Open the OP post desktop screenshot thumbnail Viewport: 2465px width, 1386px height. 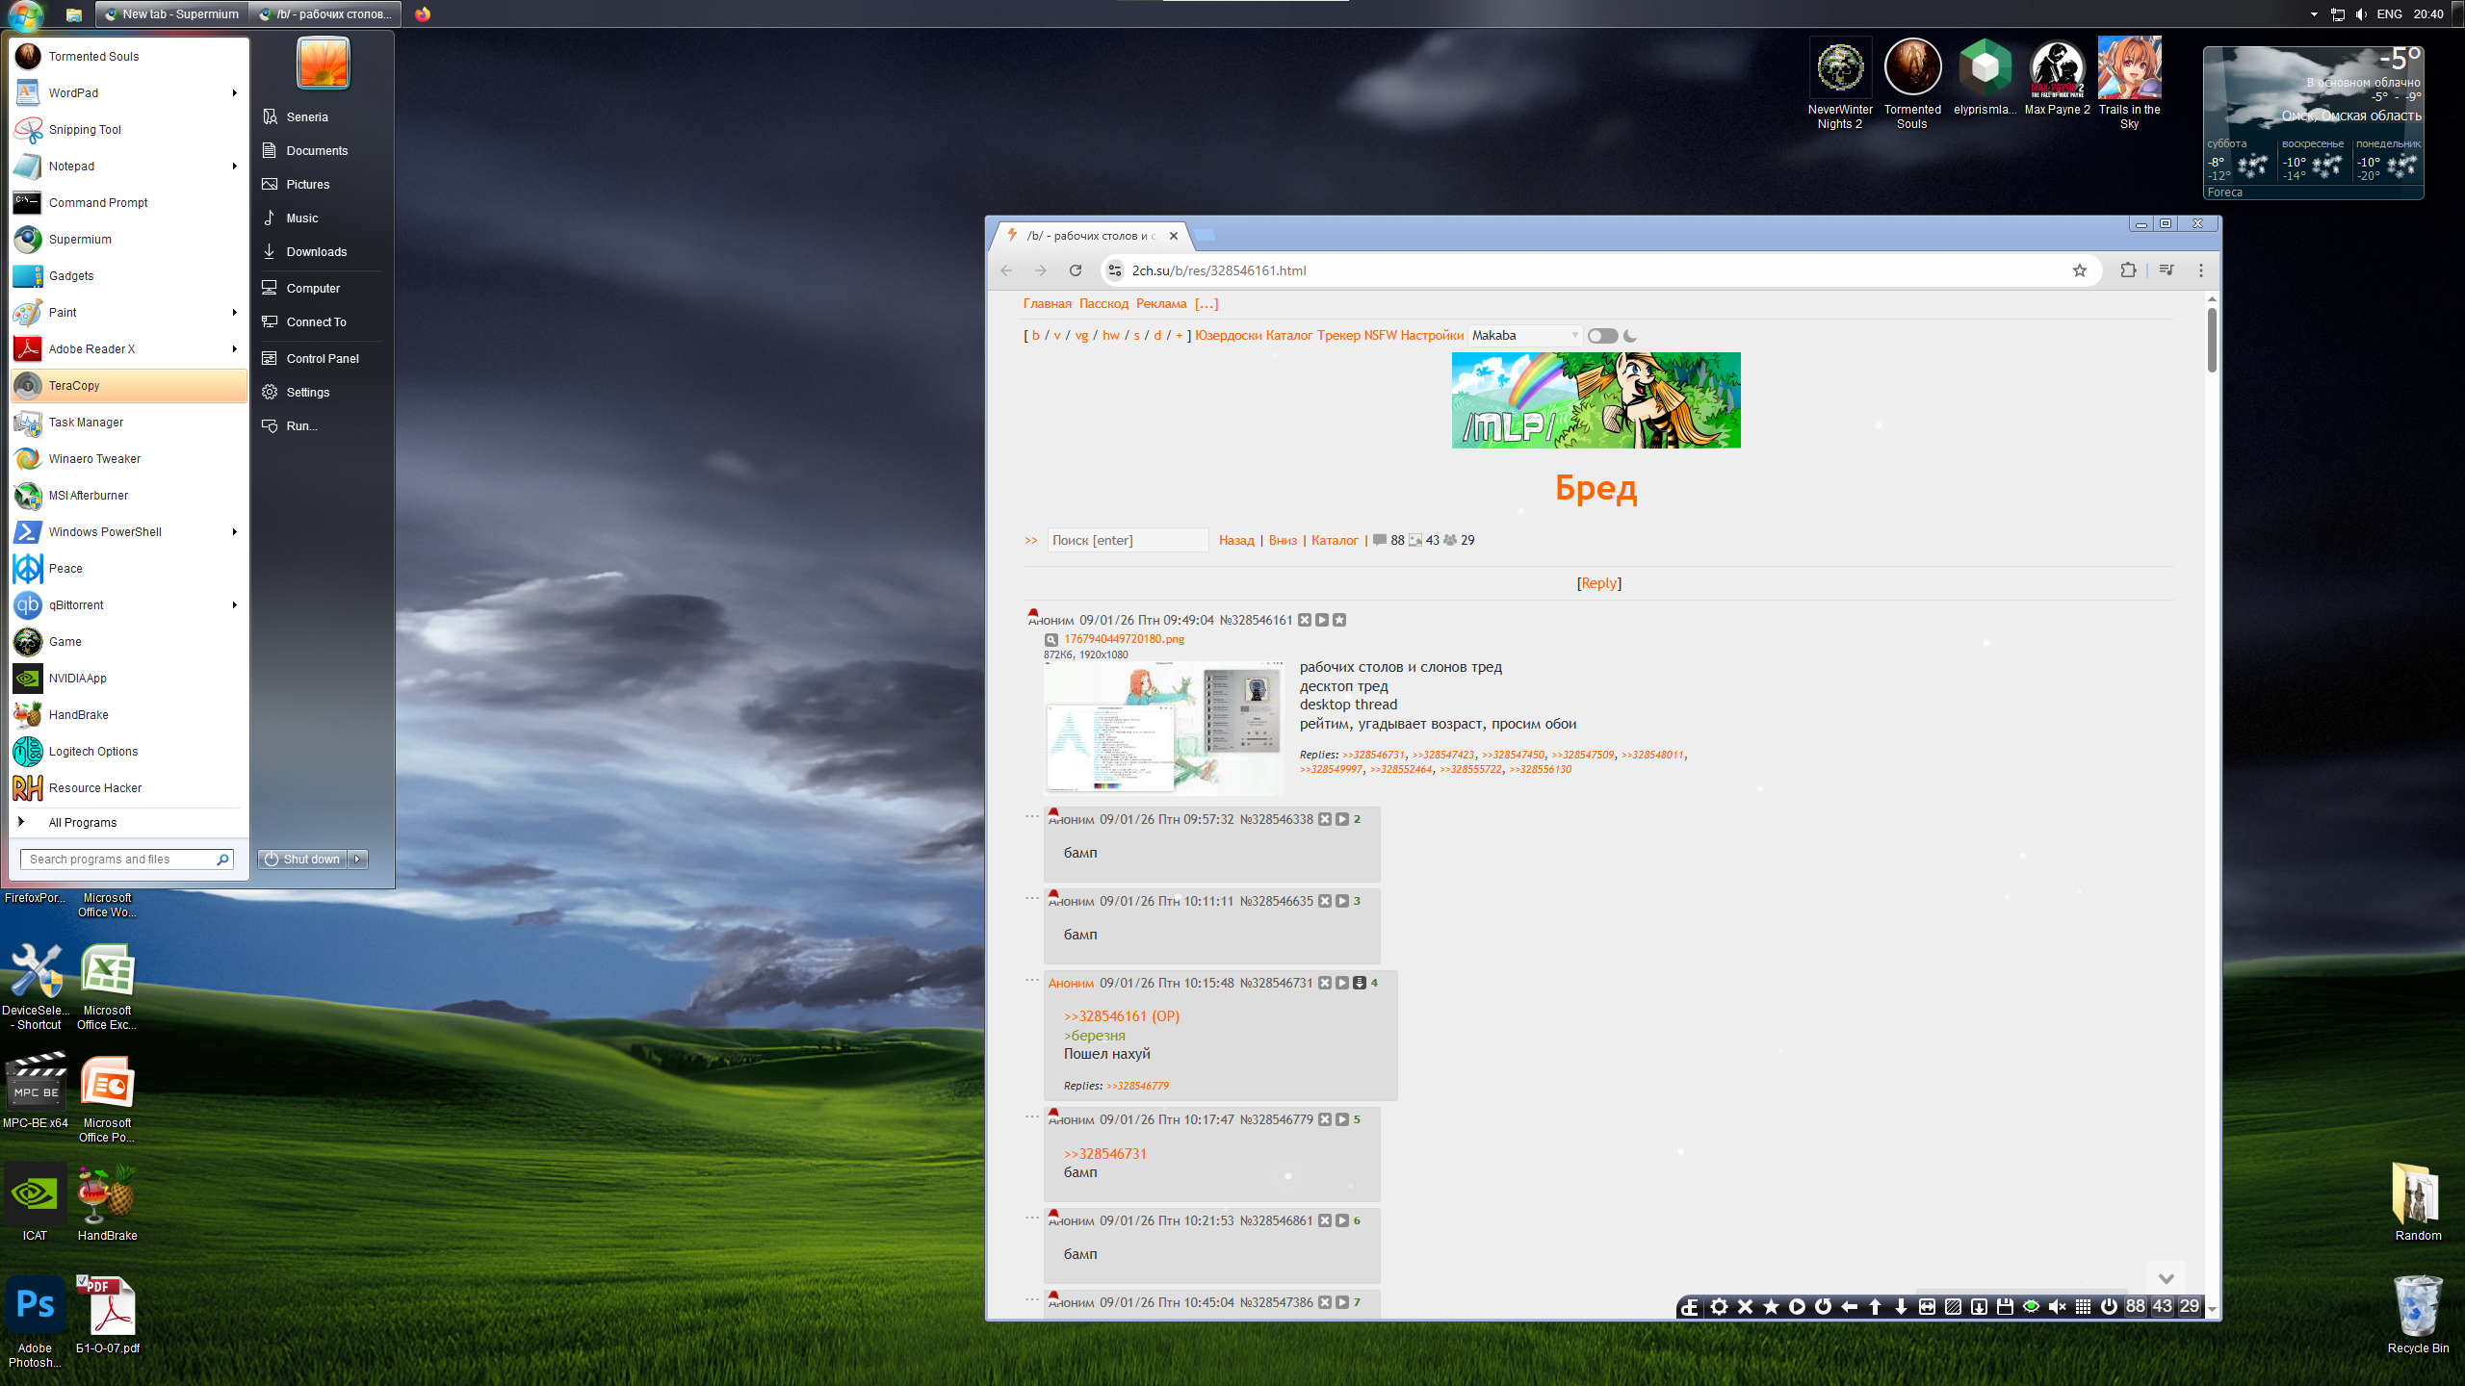pyautogui.click(x=1162, y=728)
